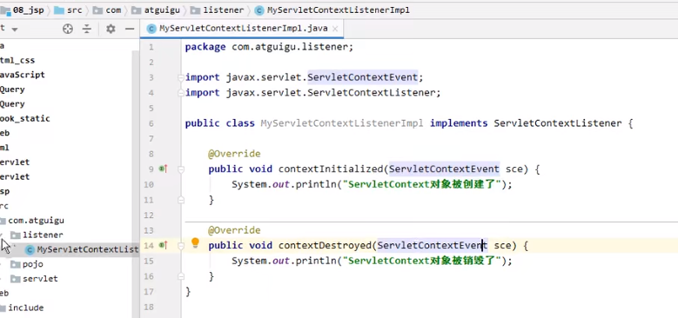Image resolution: width=678 pixels, height=318 pixels.
Task: Select the include folder in project tree
Action: (26, 308)
